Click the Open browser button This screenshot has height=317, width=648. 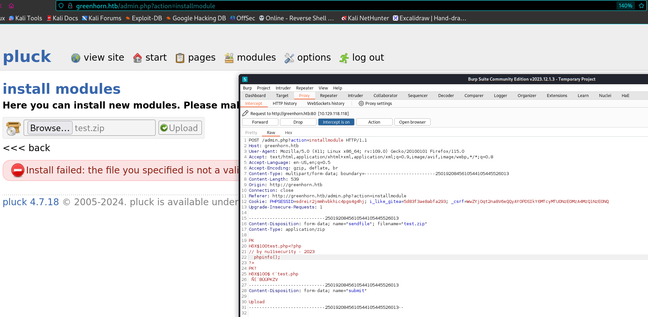[412, 122]
